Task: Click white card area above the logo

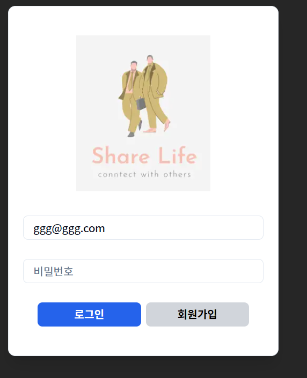Action: [143, 21]
